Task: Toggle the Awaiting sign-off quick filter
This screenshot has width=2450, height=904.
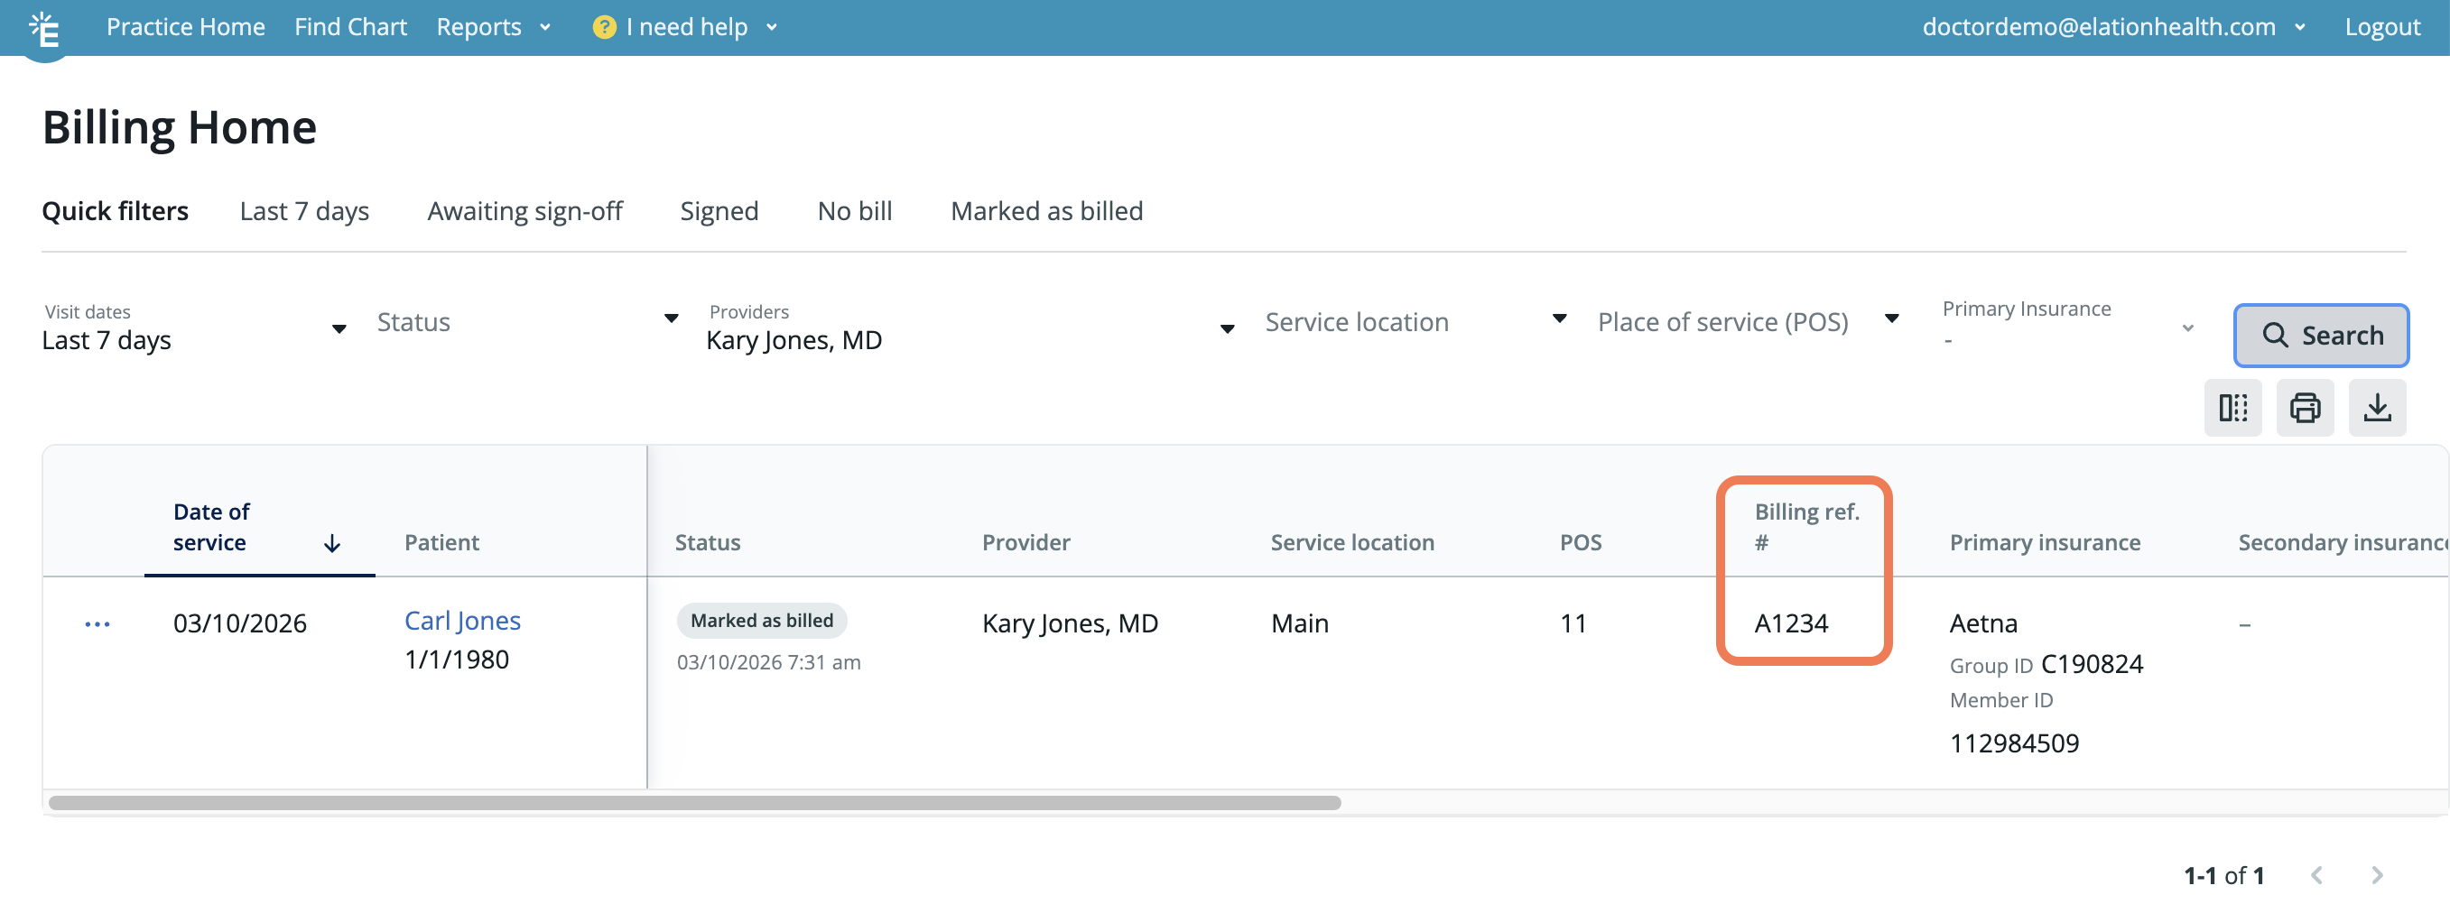Action: (525, 211)
